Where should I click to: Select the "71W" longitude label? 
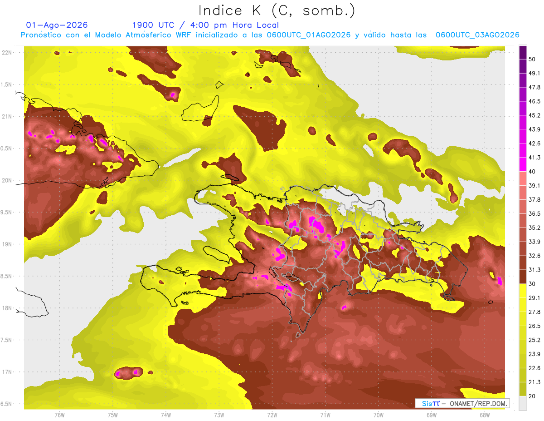click(325, 415)
